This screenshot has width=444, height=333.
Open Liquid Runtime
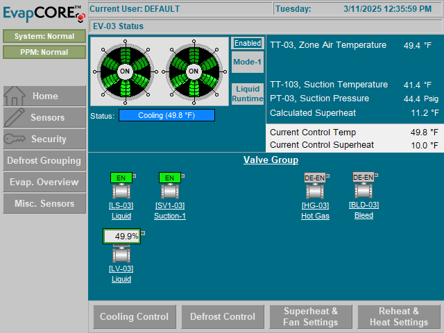tap(248, 94)
